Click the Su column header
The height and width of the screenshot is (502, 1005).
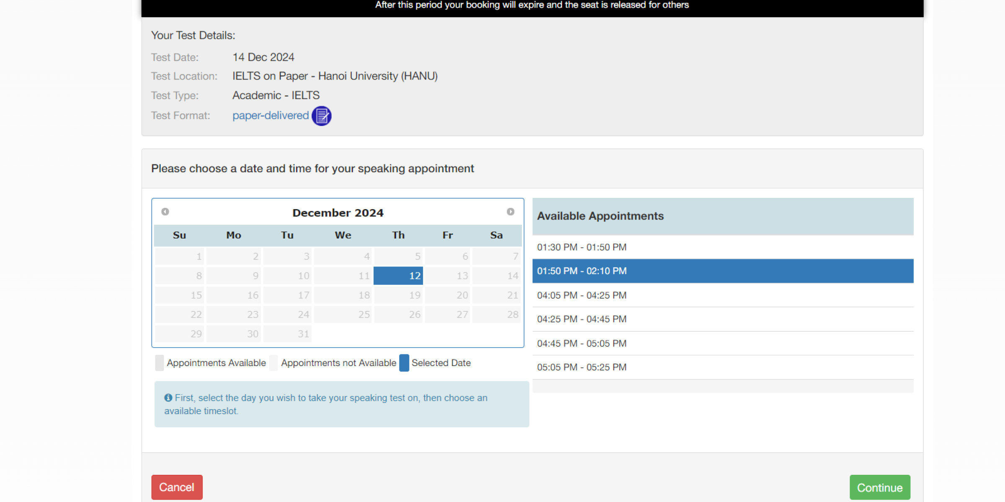(x=180, y=235)
